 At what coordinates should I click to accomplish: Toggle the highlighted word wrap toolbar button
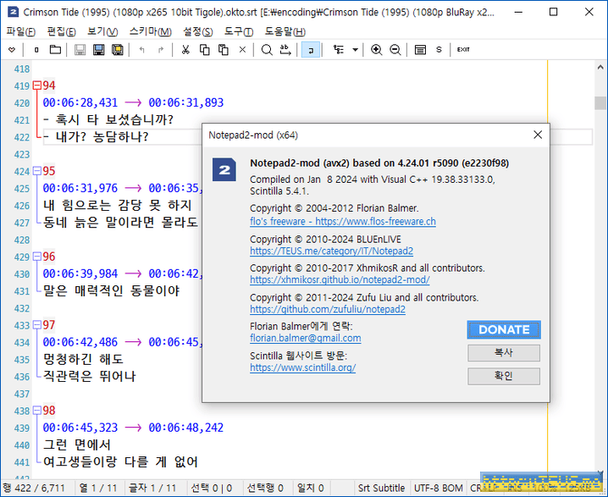coord(311,50)
